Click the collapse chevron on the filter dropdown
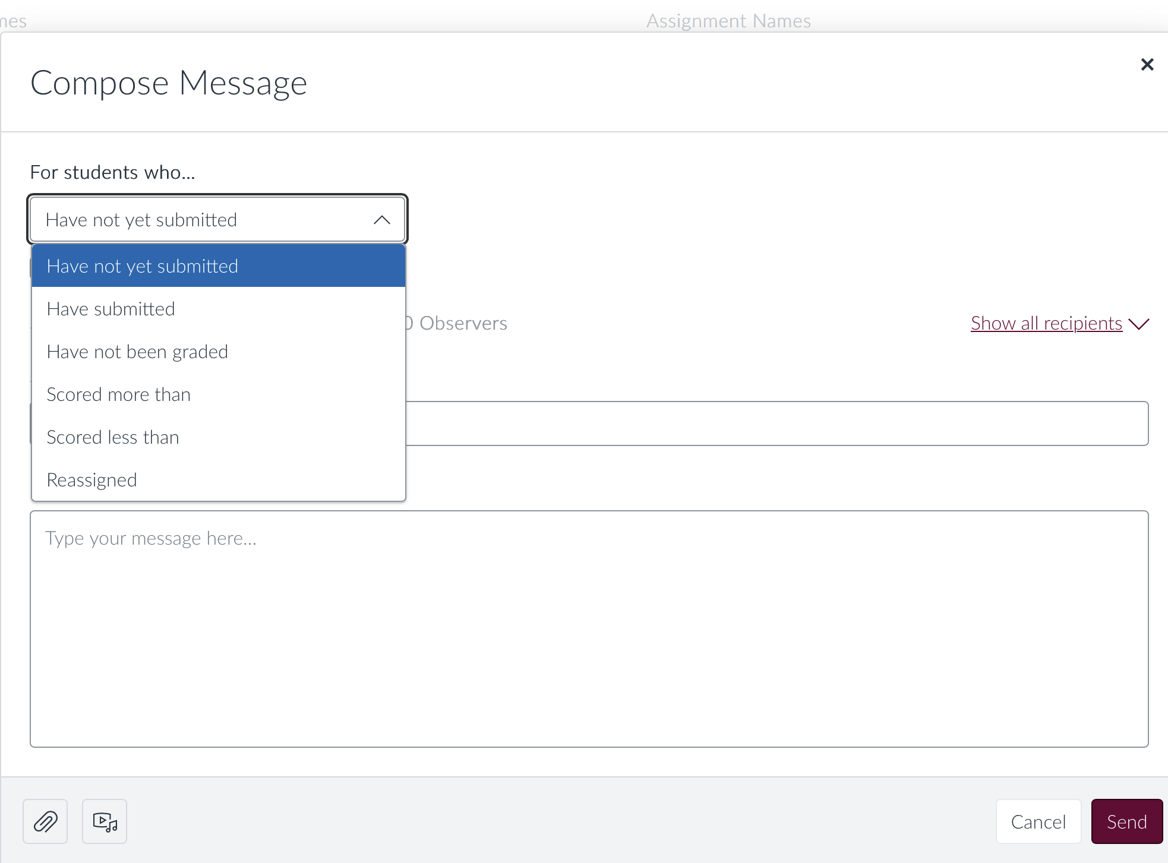 [382, 219]
